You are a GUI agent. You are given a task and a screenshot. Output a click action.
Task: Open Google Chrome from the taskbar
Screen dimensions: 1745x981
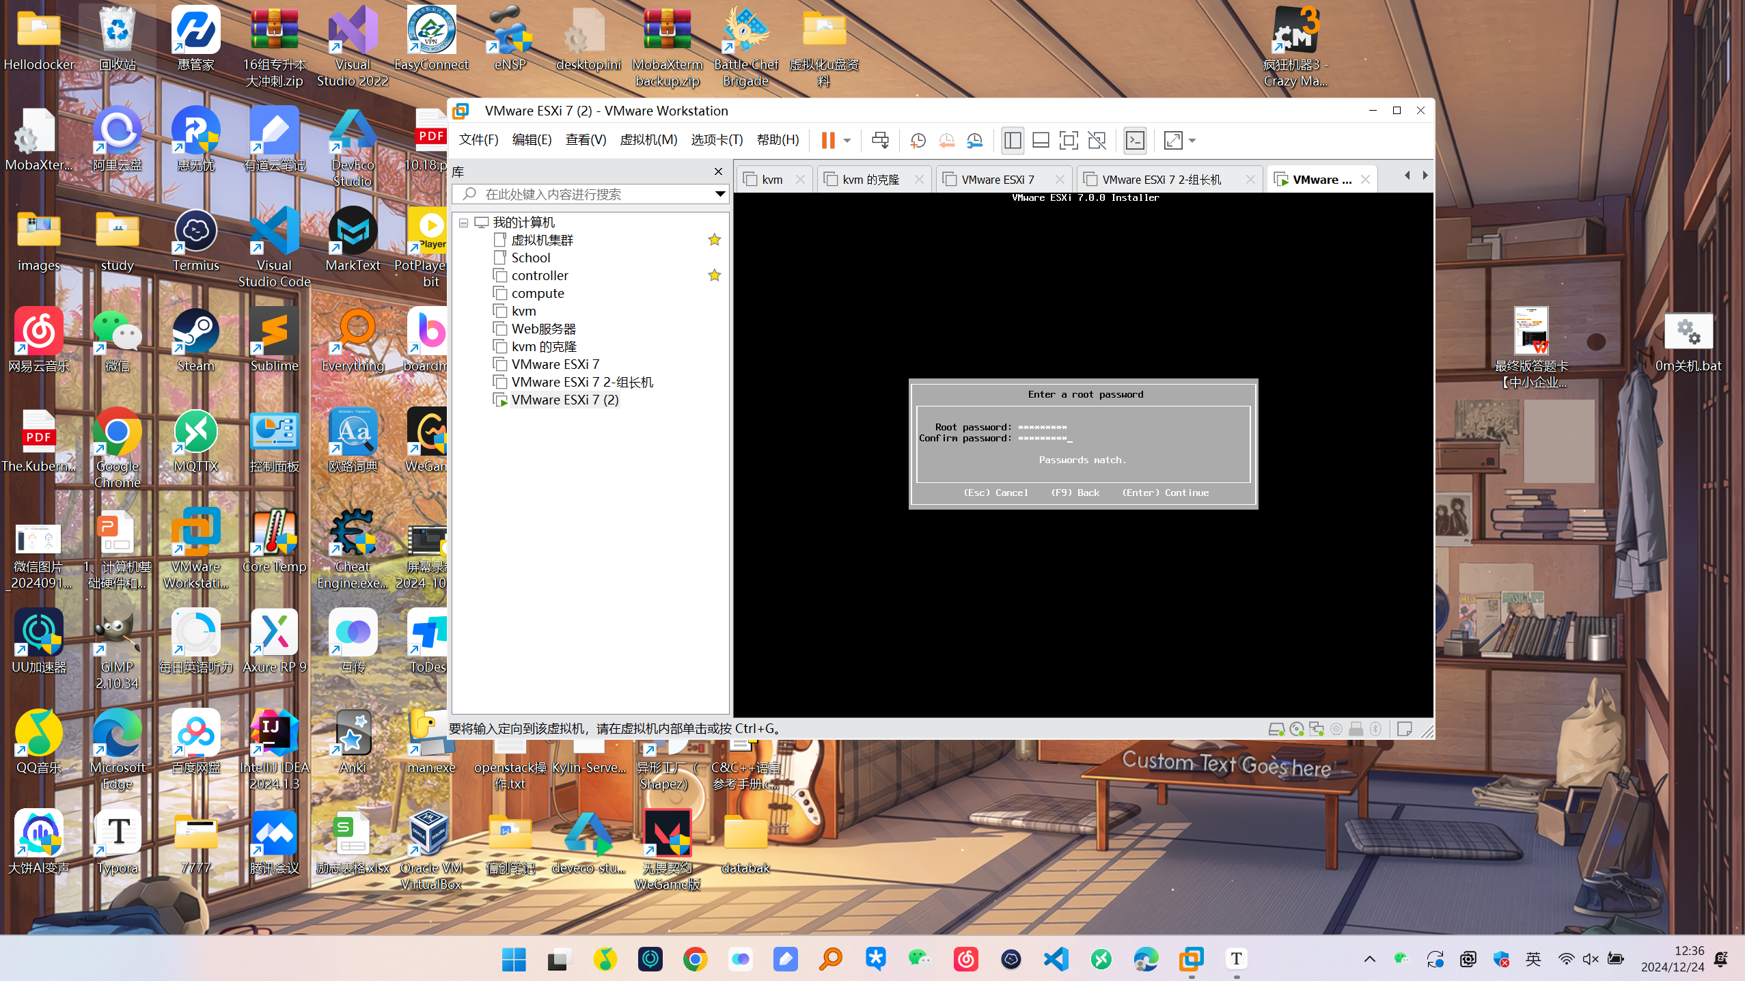click(x=695, y=960)
